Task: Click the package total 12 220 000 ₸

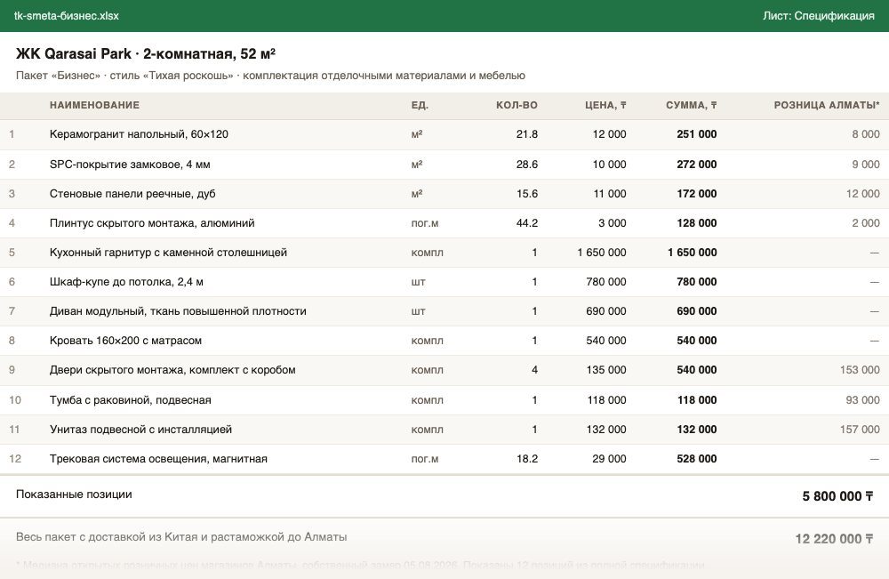Action: [834, 539]
